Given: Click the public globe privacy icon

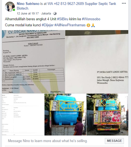Looking at the screenshot, I should point(55,14).
